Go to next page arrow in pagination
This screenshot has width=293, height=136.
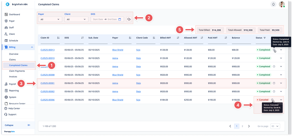[x=249, y=126]
